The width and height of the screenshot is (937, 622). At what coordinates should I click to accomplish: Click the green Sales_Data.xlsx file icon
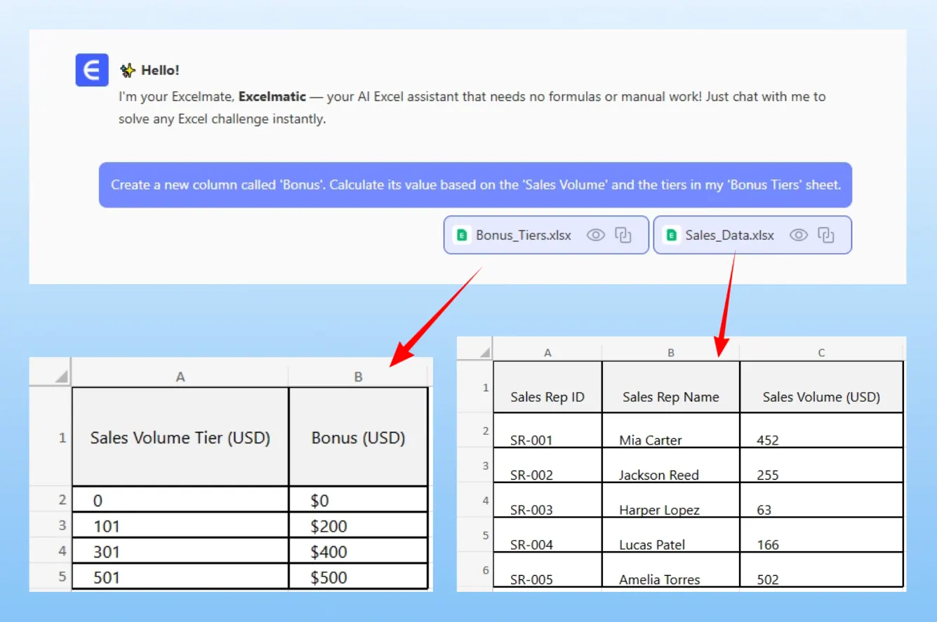click(672, 235)
